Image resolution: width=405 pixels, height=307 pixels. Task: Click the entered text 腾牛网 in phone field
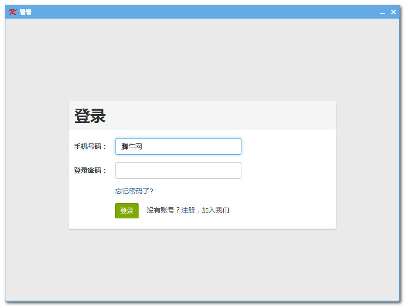132,146
